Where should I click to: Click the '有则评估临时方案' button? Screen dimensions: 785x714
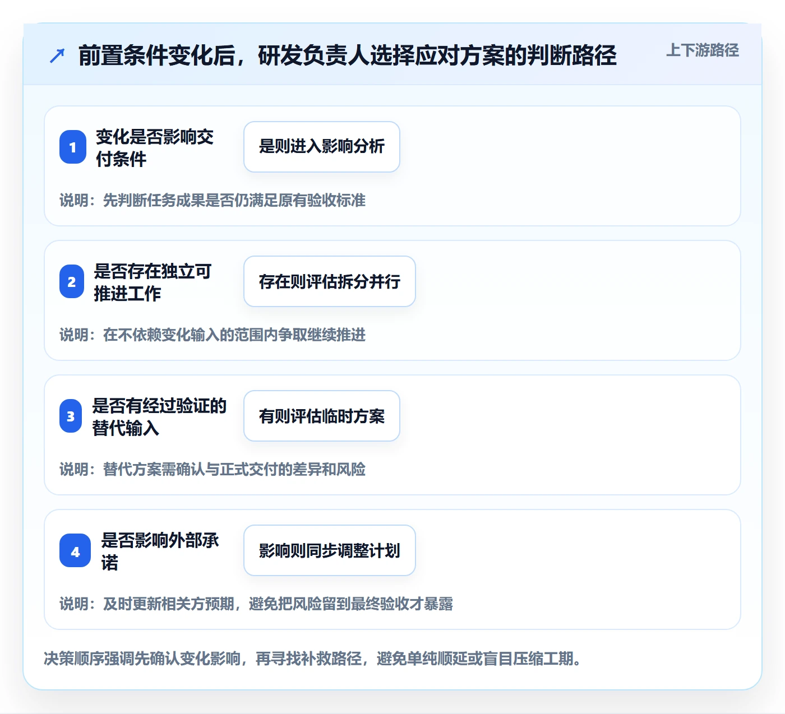(322, 416)
